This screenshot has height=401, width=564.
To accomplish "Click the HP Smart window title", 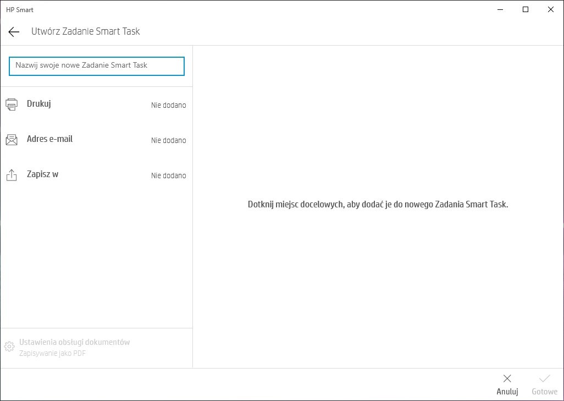I will pyautogui.click(x=20, y=10).
